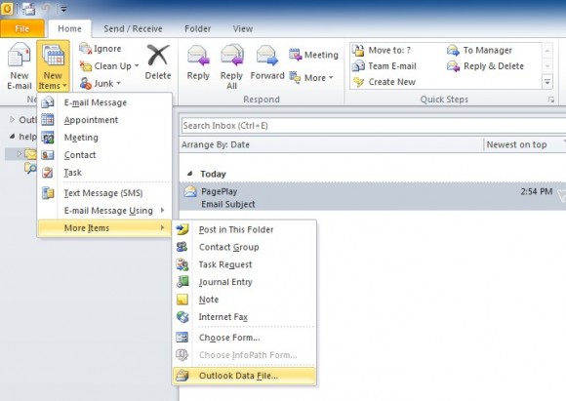Collapse the Today group
566x401 pixels.
point(190,174)
